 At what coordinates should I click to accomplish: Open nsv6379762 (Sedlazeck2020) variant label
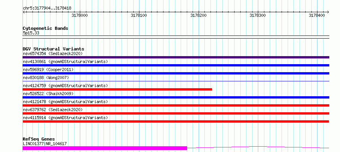[53, 110]
